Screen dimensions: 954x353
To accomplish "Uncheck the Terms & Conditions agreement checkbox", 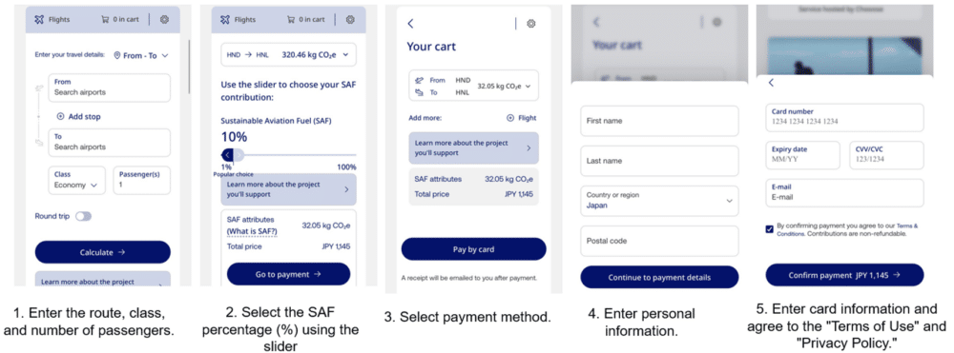I will (x=770, y=228).
